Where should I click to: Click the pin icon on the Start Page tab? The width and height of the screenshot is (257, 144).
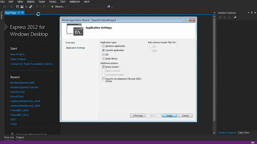pyautogui.click(x=19, y=13)
